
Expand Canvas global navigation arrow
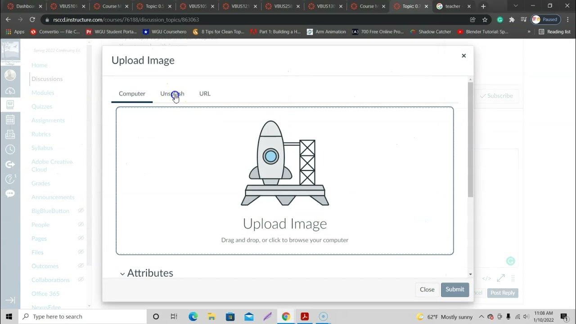click(x=10, y=300)
